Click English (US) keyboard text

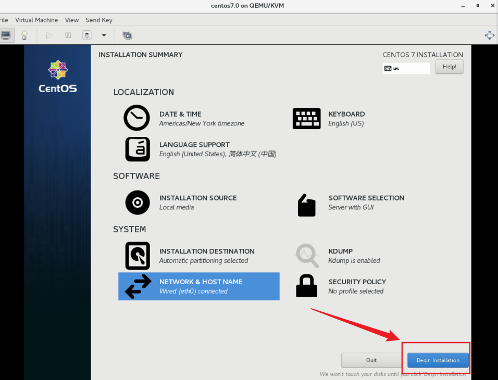tap(346, 123)
